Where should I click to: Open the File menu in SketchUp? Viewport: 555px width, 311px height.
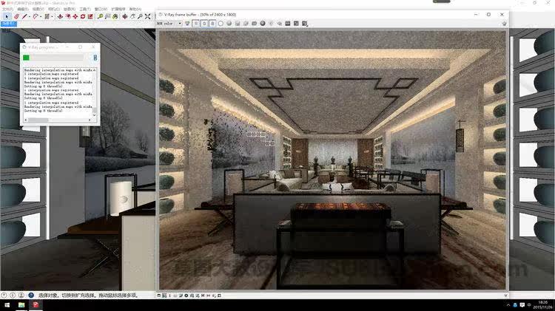pos(8,9)
